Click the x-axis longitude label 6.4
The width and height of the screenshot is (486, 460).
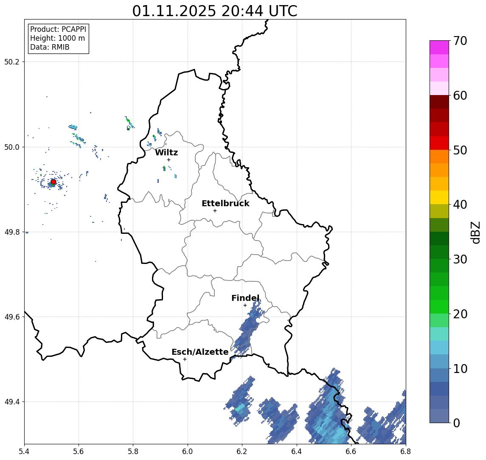click(297, 452)
